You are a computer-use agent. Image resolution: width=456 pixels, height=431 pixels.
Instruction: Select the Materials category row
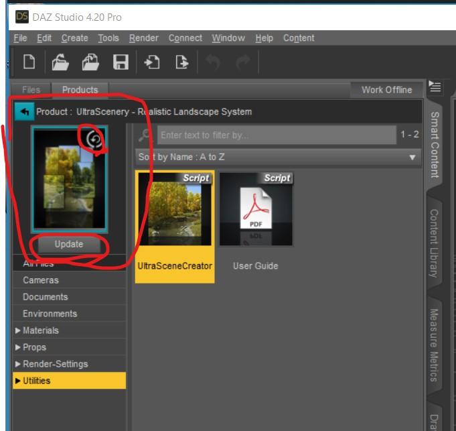[x=69, y=330]
